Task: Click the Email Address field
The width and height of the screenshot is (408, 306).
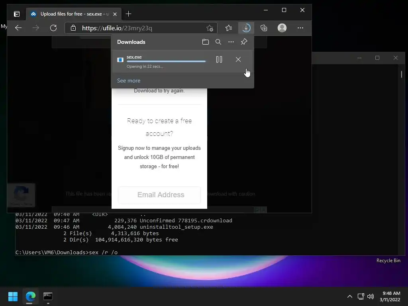Action: click(159, 195)
